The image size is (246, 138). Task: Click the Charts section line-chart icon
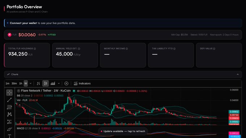[8, 74]
